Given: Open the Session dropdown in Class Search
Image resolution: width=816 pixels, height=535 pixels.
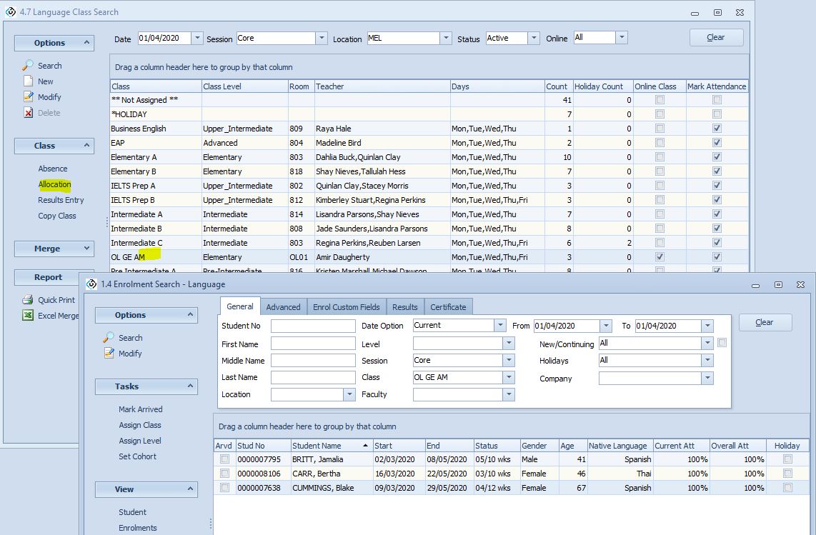Looking at the screenshot, I should (x=321, y=39).
